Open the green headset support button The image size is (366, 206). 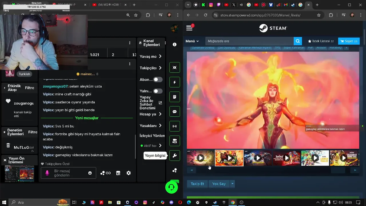(x=172, y=187)
